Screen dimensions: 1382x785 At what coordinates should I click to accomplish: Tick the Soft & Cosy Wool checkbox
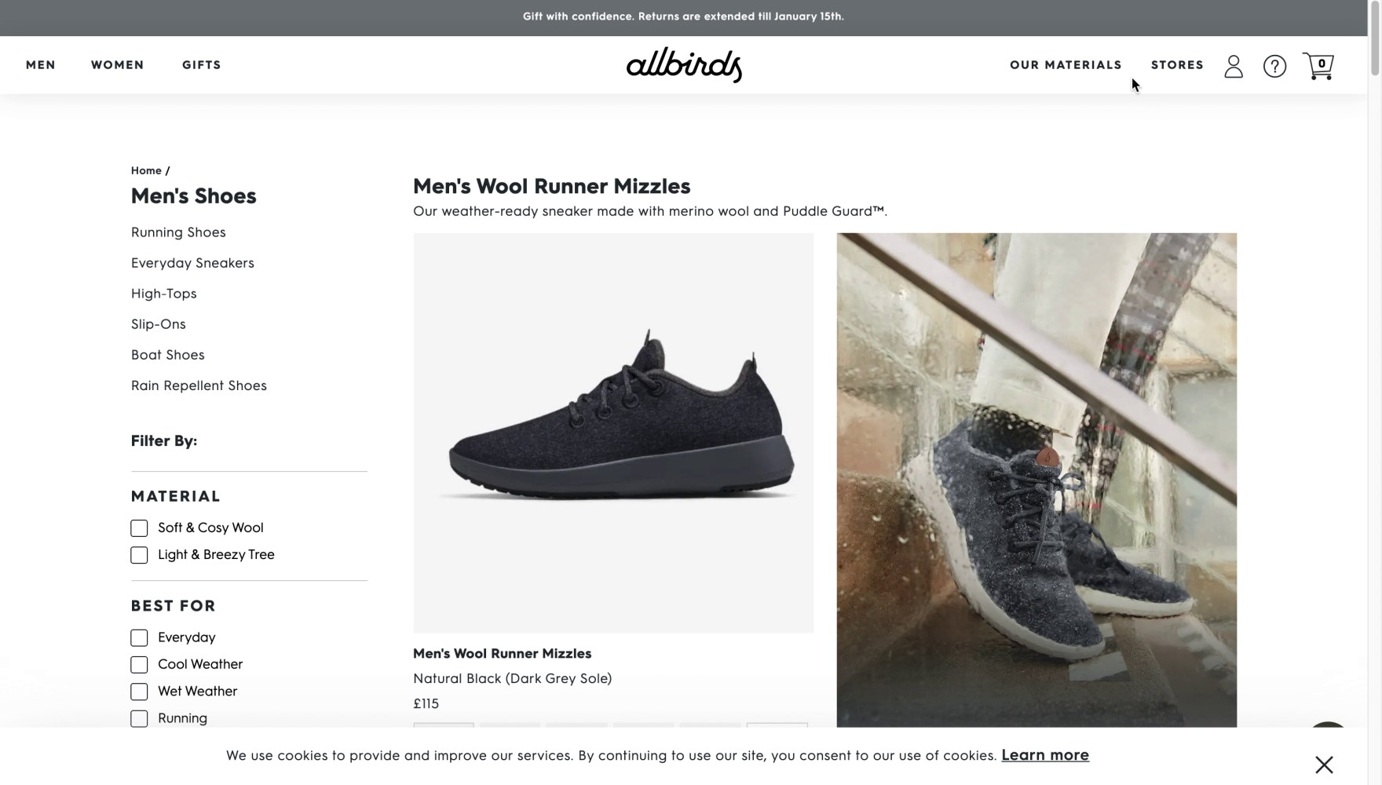tap(139, 528)
